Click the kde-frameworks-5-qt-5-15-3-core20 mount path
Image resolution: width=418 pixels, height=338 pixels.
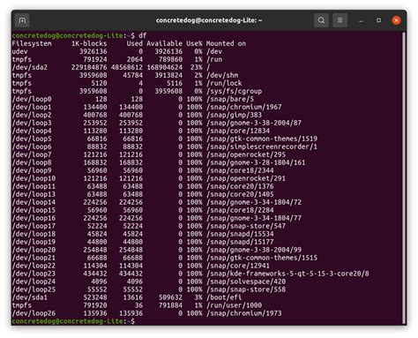pyautogui.click(x=287, y=274)
